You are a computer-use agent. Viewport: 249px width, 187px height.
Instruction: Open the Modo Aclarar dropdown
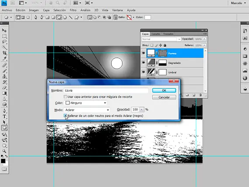87,110
